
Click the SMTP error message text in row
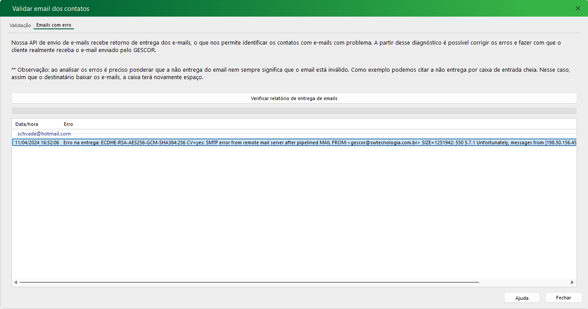(306, 142)
